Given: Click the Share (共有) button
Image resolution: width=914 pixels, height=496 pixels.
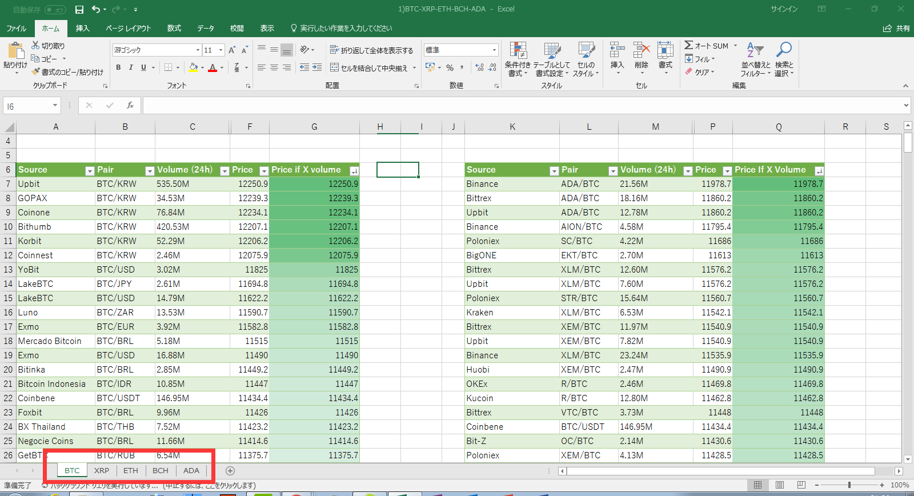Looking at the screenshot, I should click(x=896, y=28).
